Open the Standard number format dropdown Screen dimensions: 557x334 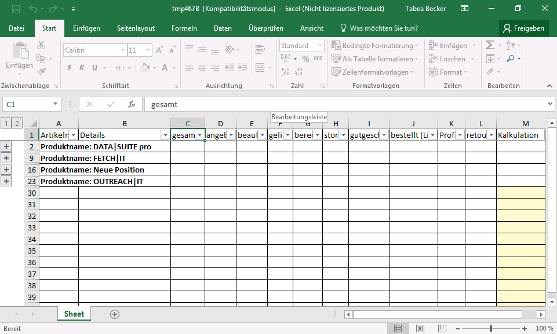320,45
